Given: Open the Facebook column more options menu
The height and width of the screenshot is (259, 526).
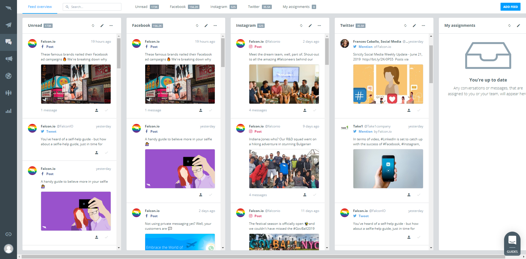Looking at the screenshot, I should point(215,25).
